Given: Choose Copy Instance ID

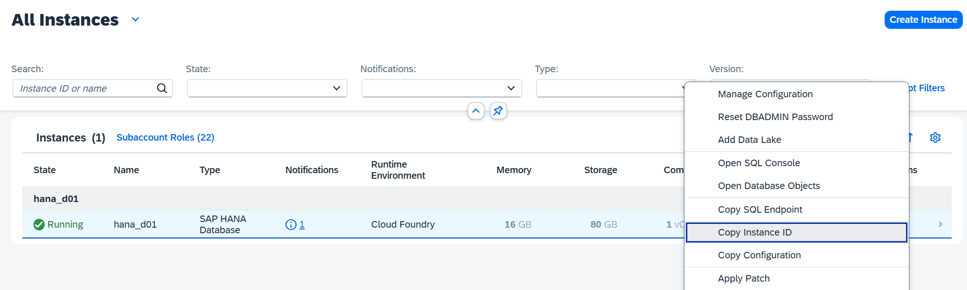Looking at the screenshot, I should click(797, 232).
